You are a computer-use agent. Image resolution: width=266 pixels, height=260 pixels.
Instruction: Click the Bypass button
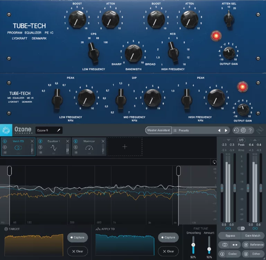[230, 236]
